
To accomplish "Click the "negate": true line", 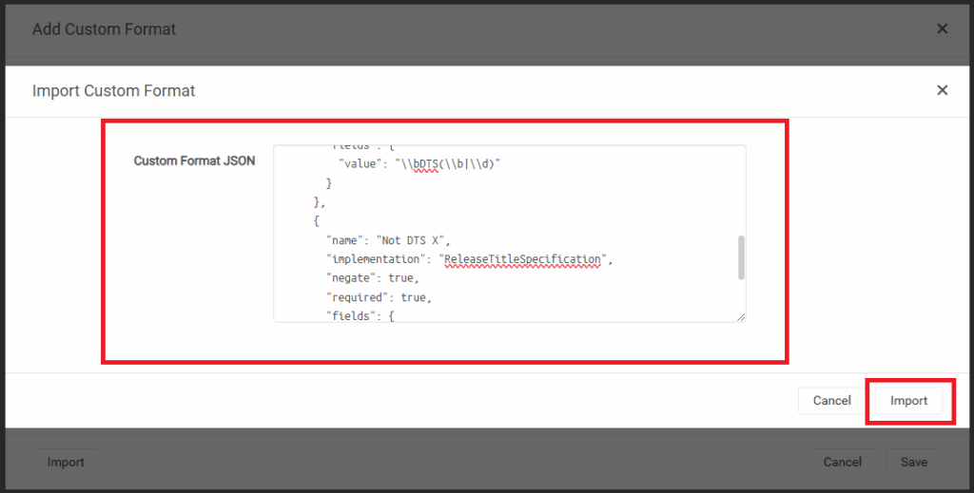I will pos(373,278).
